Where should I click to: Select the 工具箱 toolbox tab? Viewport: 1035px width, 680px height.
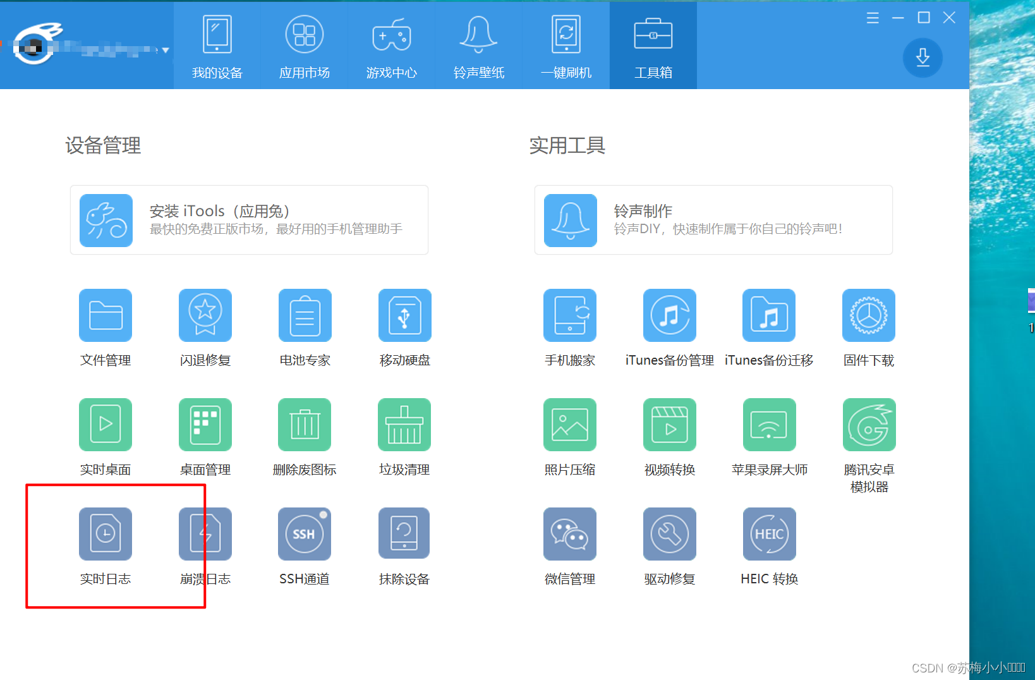[x=653, y=46]
